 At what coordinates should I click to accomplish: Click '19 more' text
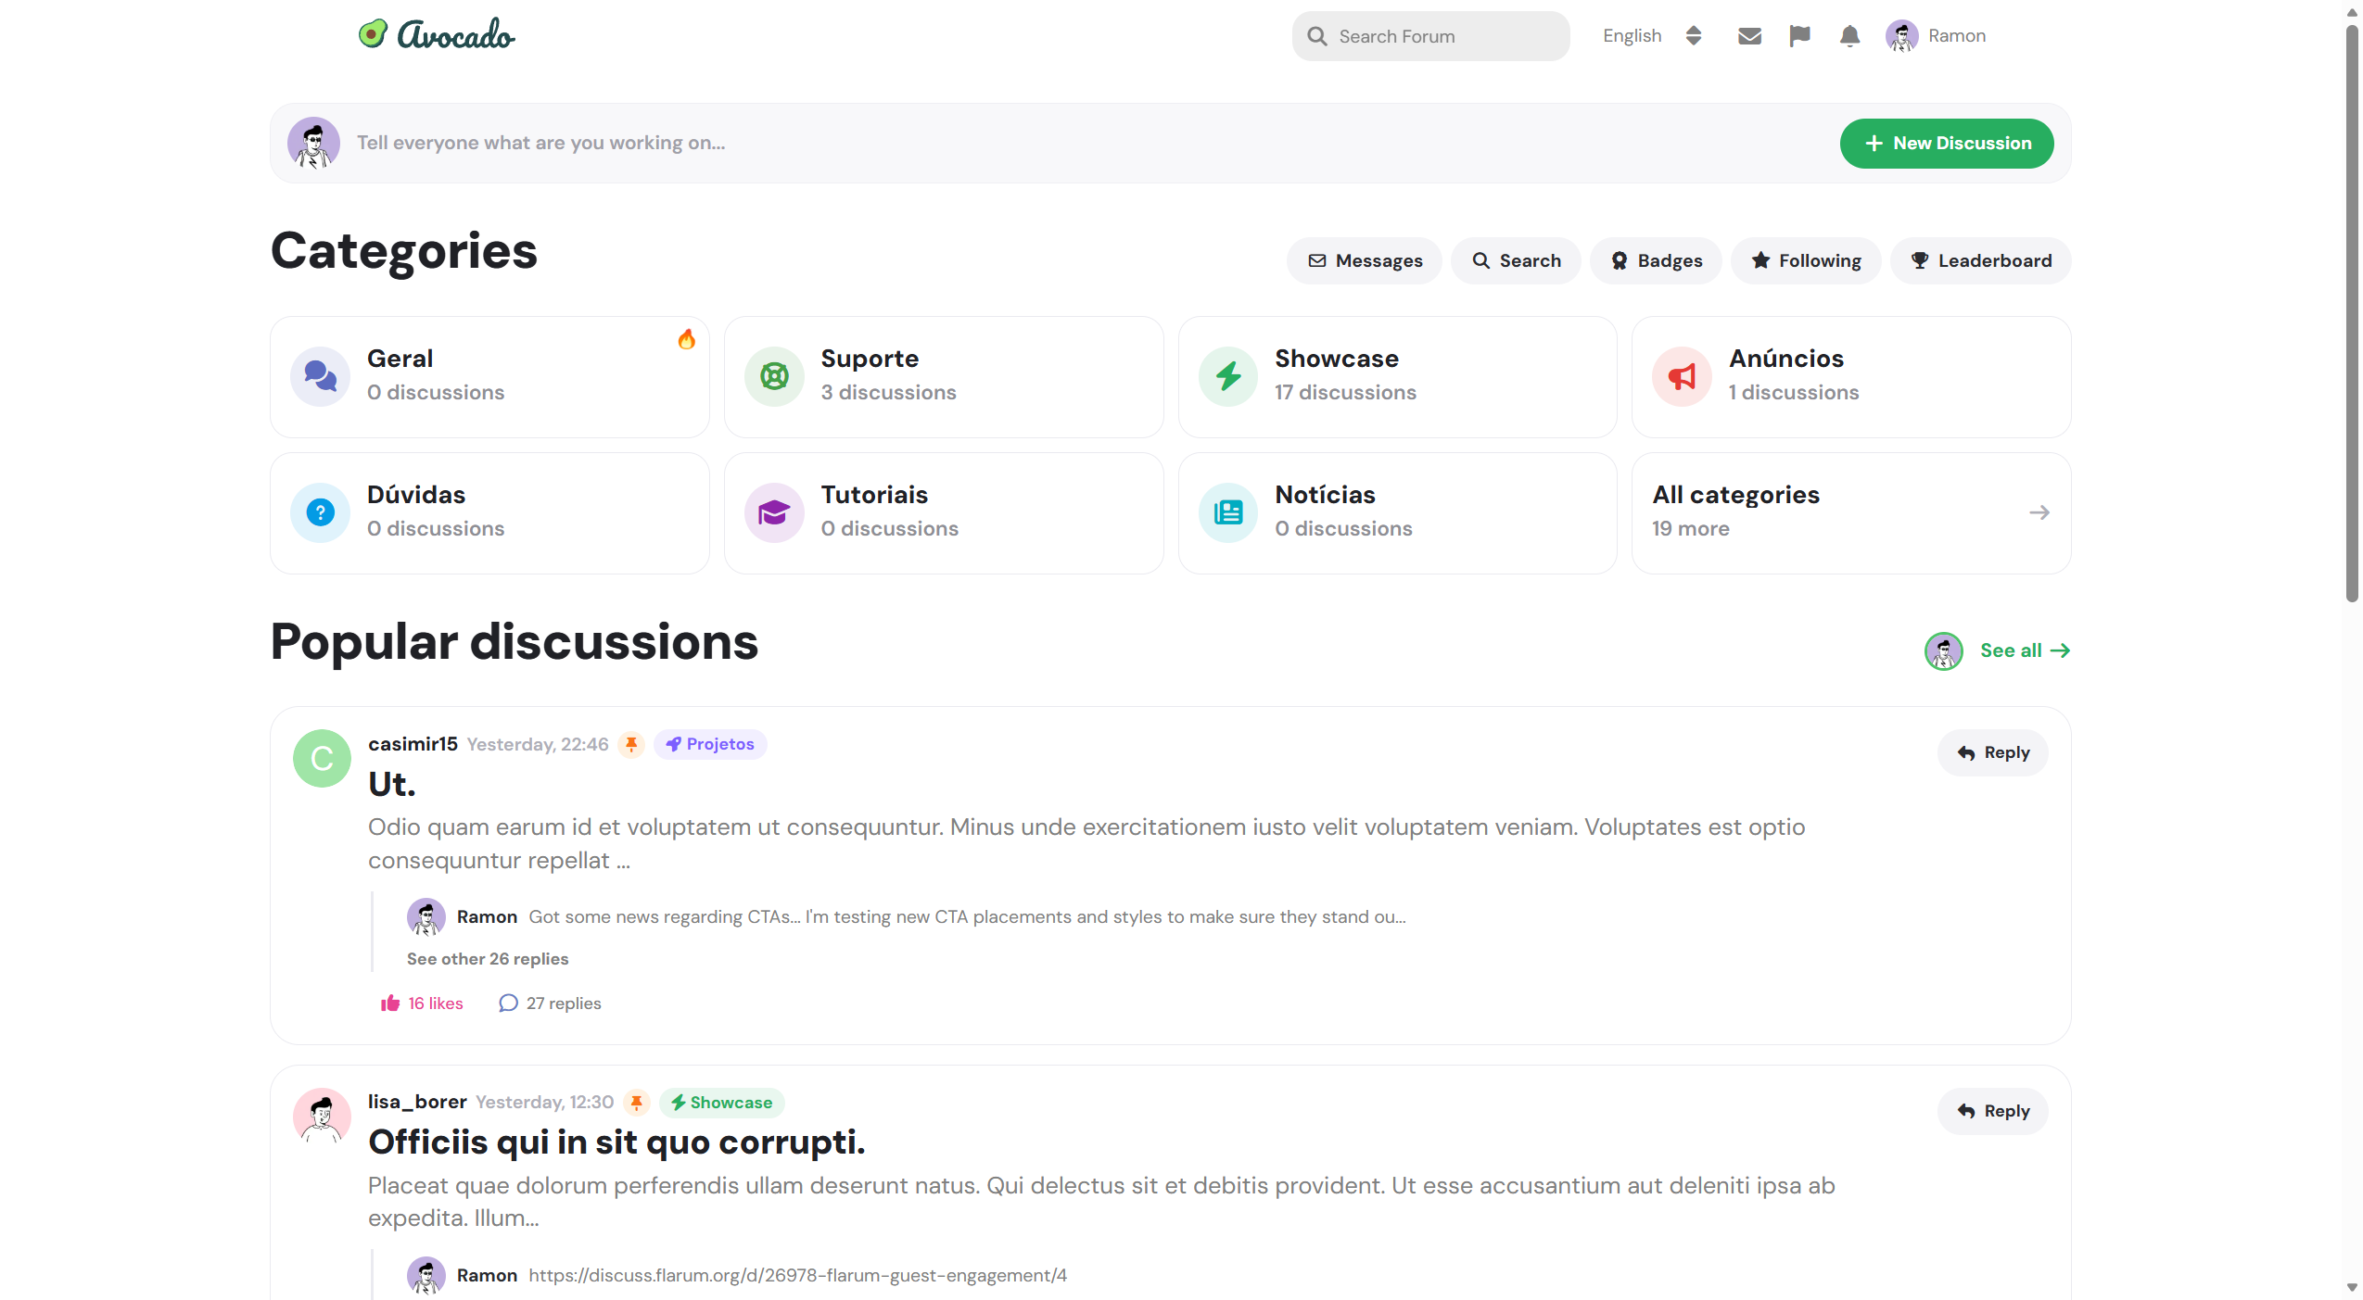click(x=1690, y=528)
